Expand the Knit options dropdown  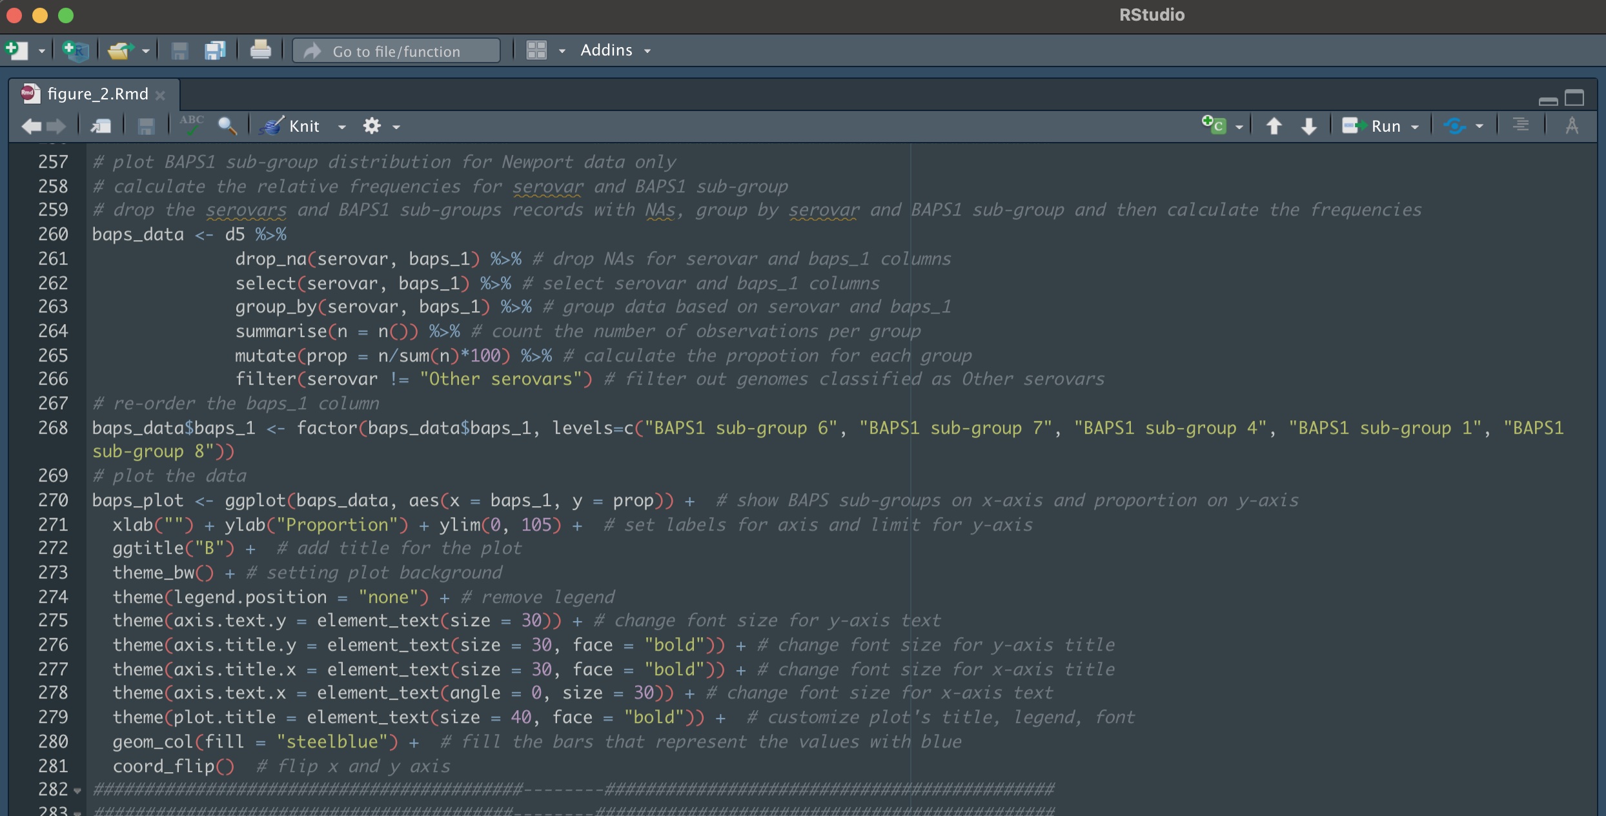tap(342, 127)
